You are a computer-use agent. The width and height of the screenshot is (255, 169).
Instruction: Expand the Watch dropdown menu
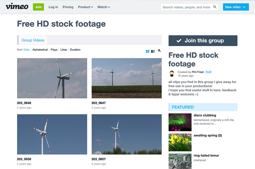tap(104, 7)
